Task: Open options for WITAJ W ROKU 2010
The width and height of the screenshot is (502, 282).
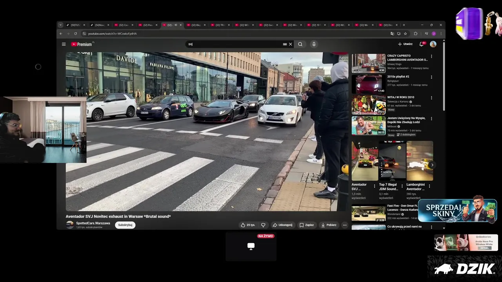Action: pyautogui.click(x=431, y=98)
